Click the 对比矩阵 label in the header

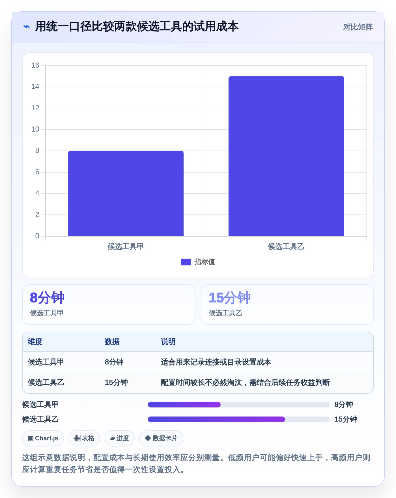coord(358,27)
